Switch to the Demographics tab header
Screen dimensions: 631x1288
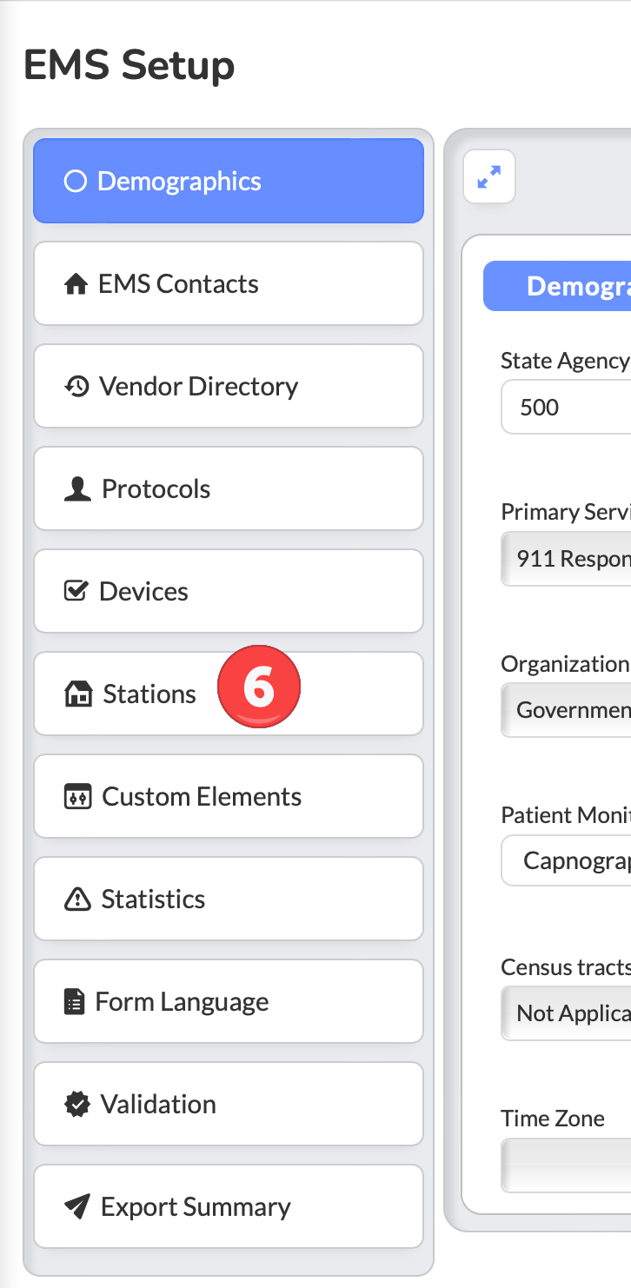[557, 286]
